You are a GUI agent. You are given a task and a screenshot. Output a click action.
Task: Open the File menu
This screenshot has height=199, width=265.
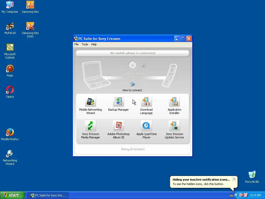(76, 44)
